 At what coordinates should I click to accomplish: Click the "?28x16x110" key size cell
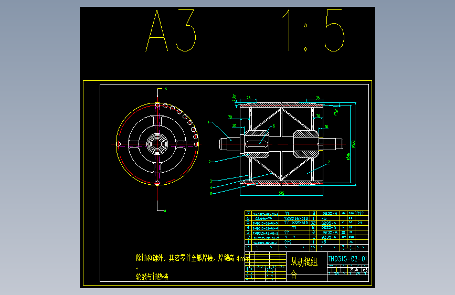(295, 218)
